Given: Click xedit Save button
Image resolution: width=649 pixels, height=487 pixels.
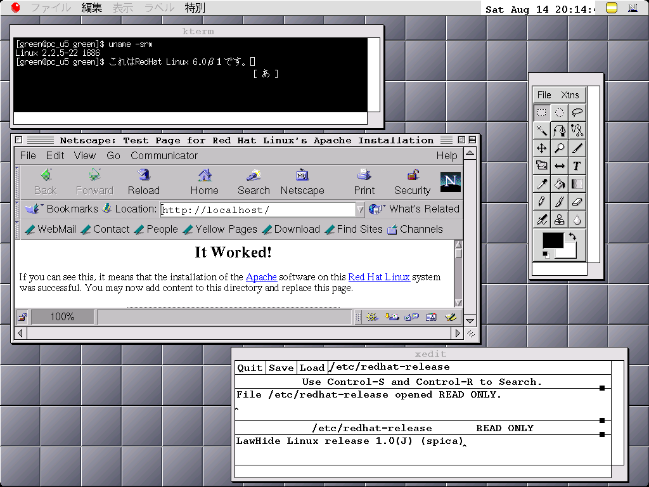Looking at the screenshot, I should click(x=281, y=368).
